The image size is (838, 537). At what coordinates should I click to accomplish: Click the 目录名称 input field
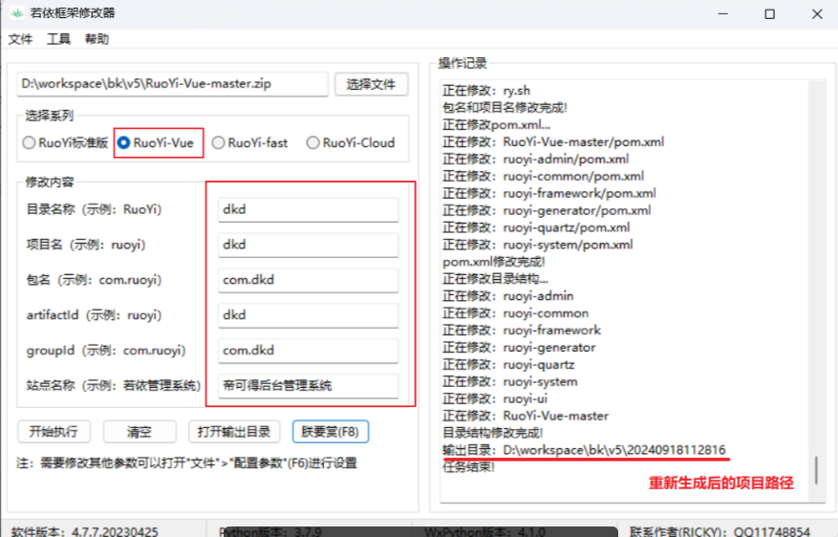click(308, 210)
